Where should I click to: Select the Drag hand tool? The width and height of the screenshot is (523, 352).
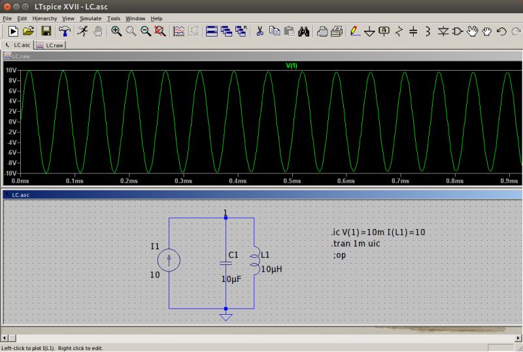click(x=486, y=31)
